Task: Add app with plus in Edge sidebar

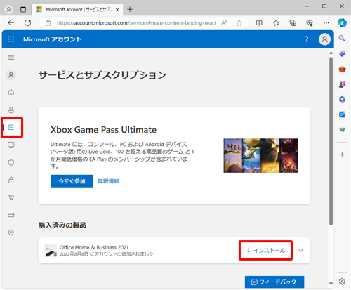Action: (x=342, y=154)
